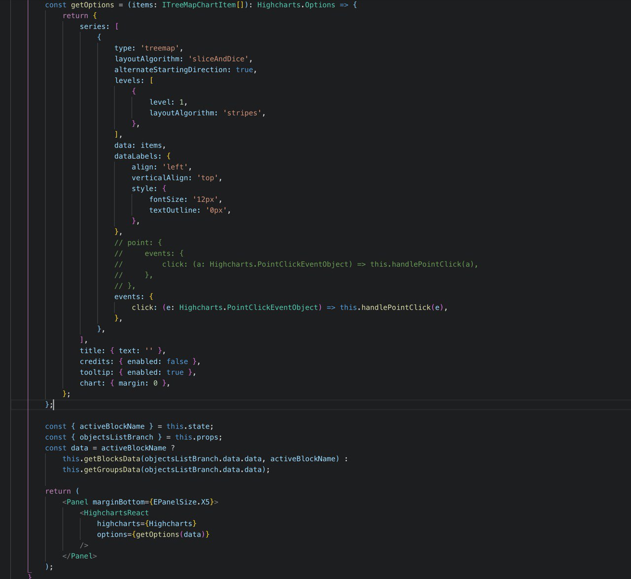Click the uncommented 'events: {' line

click(x=134, y=297)
